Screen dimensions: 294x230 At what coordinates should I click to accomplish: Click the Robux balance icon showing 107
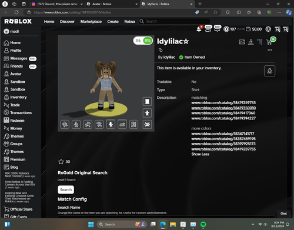pos(226,29)
